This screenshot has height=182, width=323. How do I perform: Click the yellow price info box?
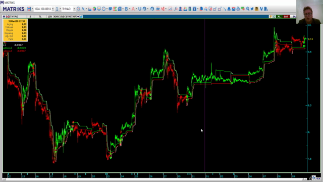tap(15, 30)
